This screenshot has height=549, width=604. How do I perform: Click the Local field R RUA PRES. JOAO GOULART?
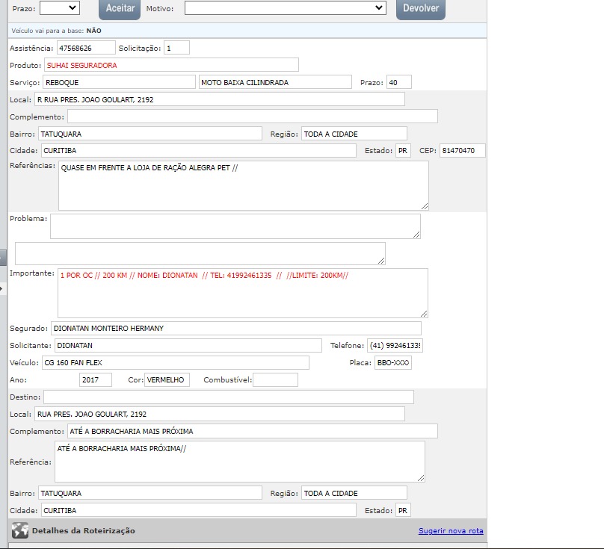pyautogui.click(x=220, y=99)
